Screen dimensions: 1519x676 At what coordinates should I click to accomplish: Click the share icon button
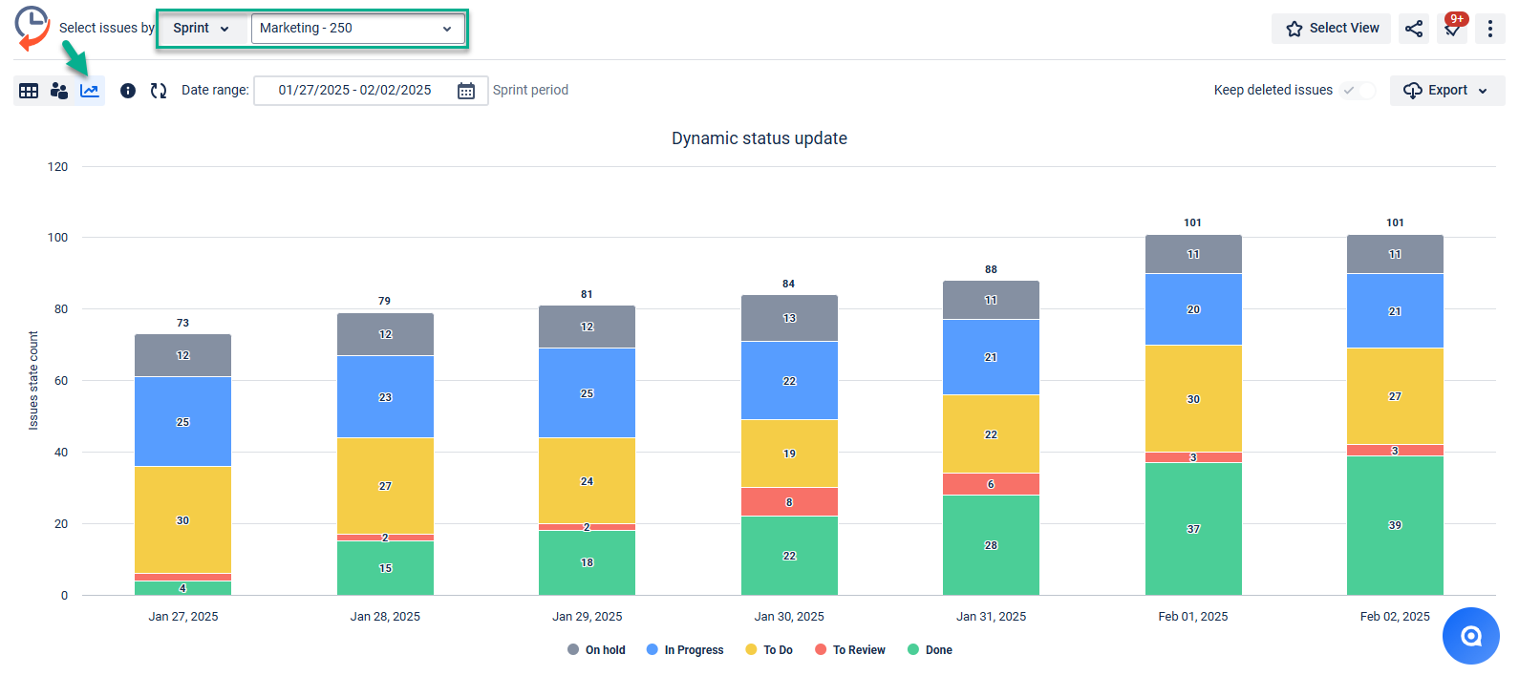pos(1414,29)
